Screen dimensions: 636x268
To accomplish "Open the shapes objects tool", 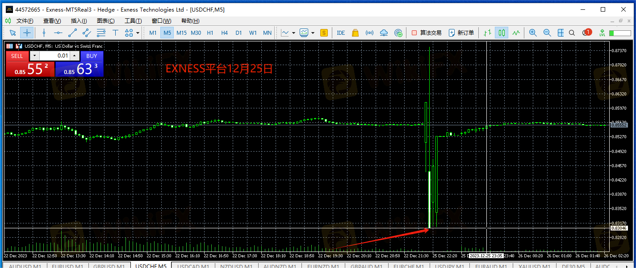I will point(129,33).
